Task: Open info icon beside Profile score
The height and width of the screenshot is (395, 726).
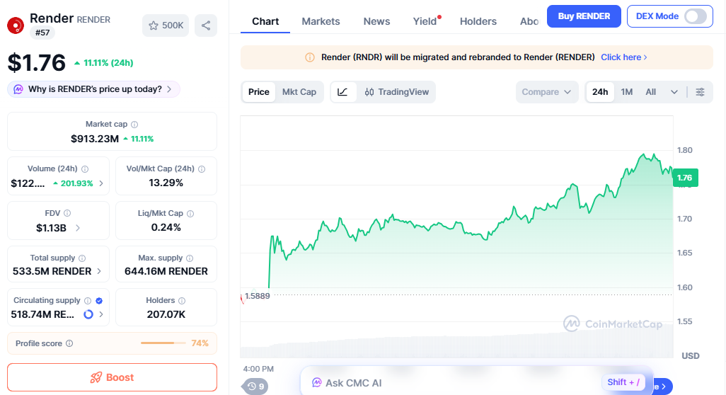Action: click(69, 343)
